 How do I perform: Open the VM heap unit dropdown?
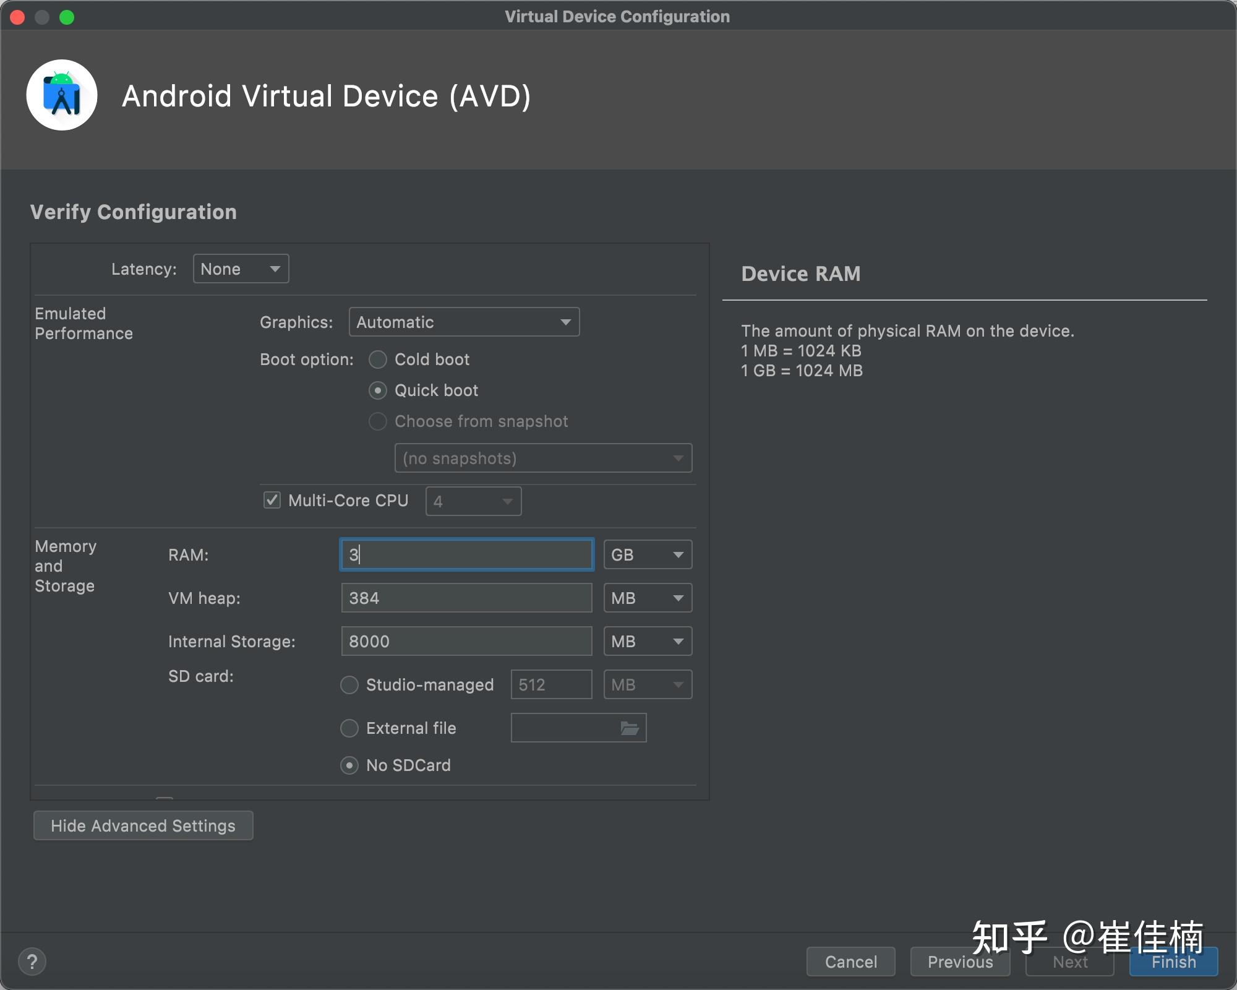point(647,598)
